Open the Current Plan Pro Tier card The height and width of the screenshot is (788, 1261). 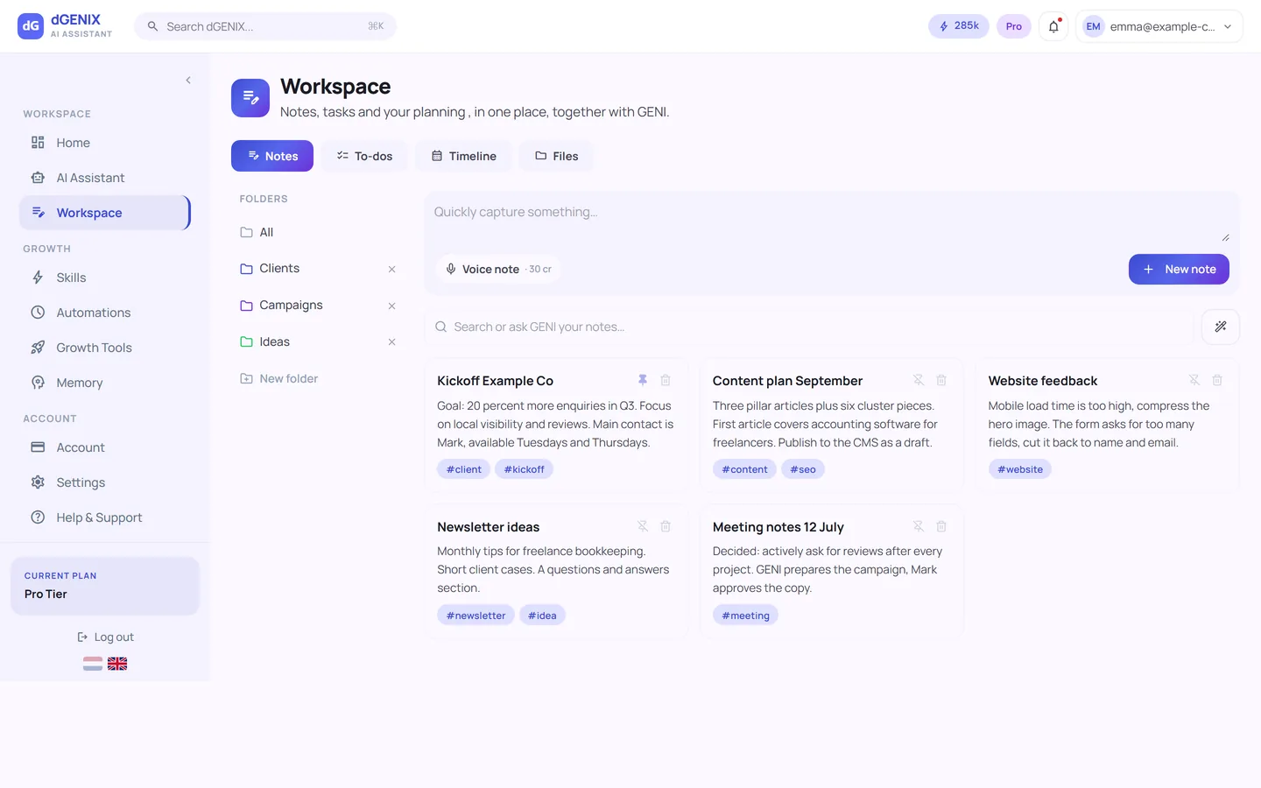point(105,585)
